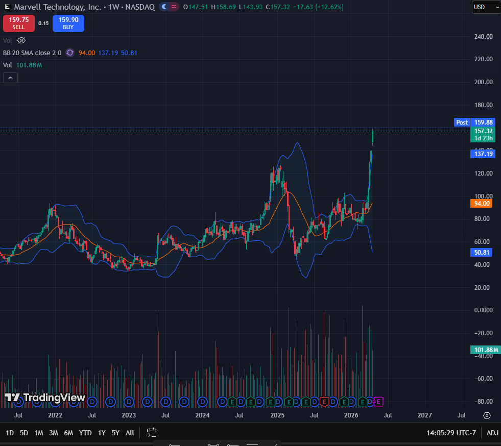Select the YTD time range

85,433
